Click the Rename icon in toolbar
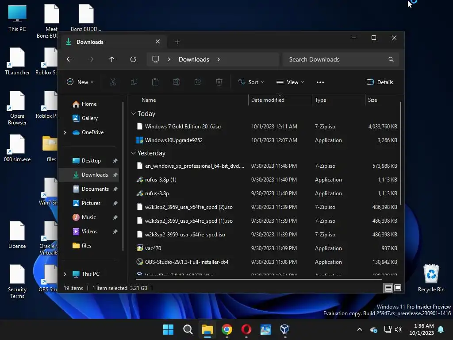Viewport: 453px width, 340px height. click(176, 82)
